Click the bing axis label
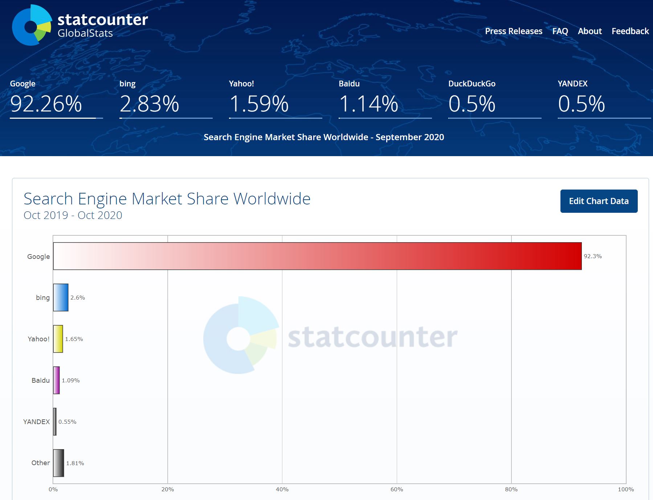Viewport: 653px width, 500px height. 43,298
